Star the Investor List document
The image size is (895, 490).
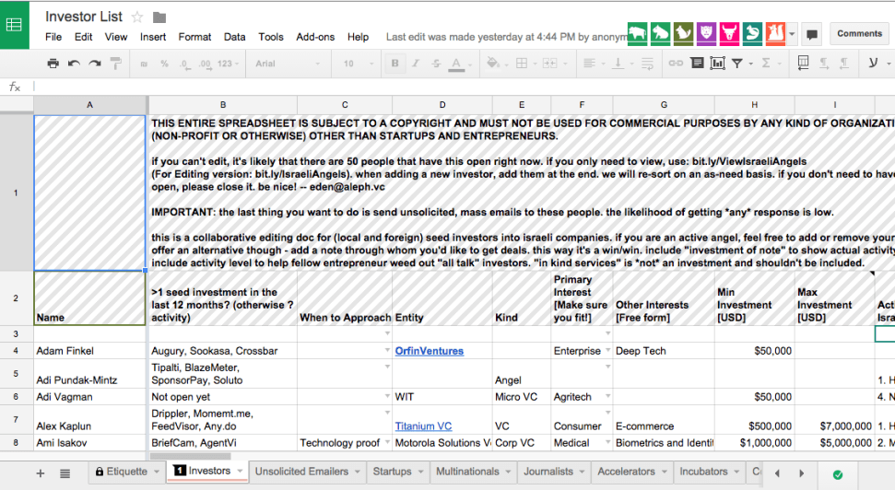137,17
